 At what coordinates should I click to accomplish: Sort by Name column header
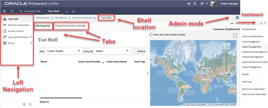click(x=44, y=62)
